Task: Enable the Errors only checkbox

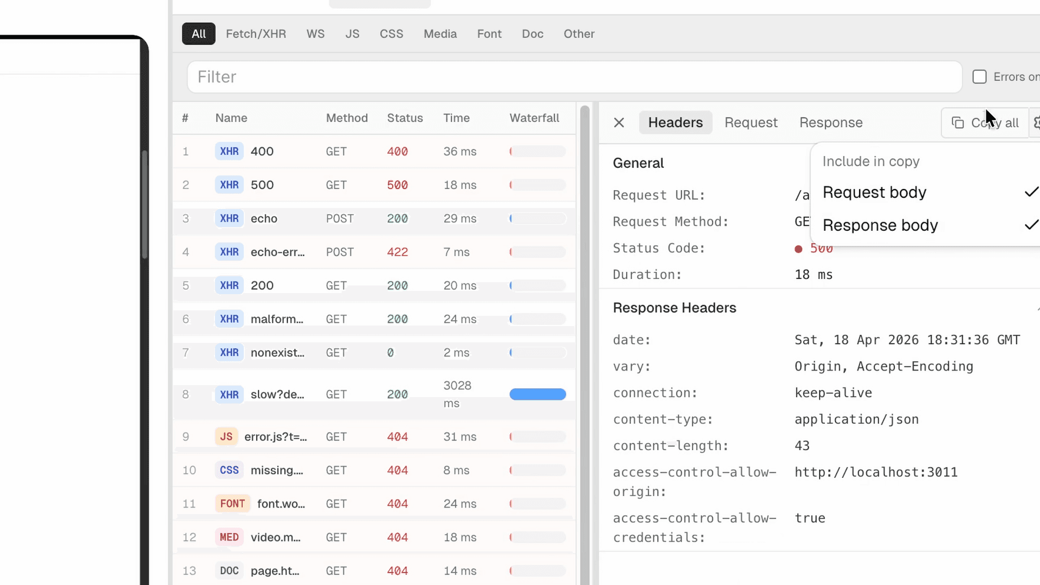Action: pyautogui.click(x=980, y=77)
